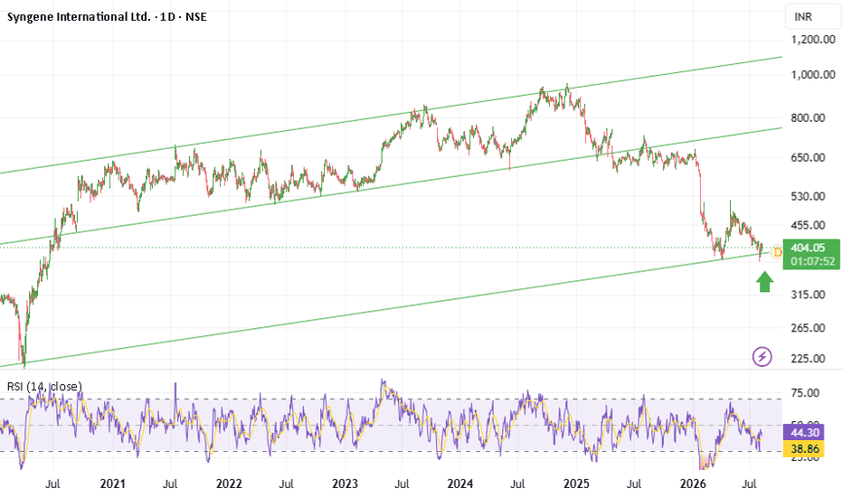
Task: Click the 2026 label on time axis
Action: (693, 484)
